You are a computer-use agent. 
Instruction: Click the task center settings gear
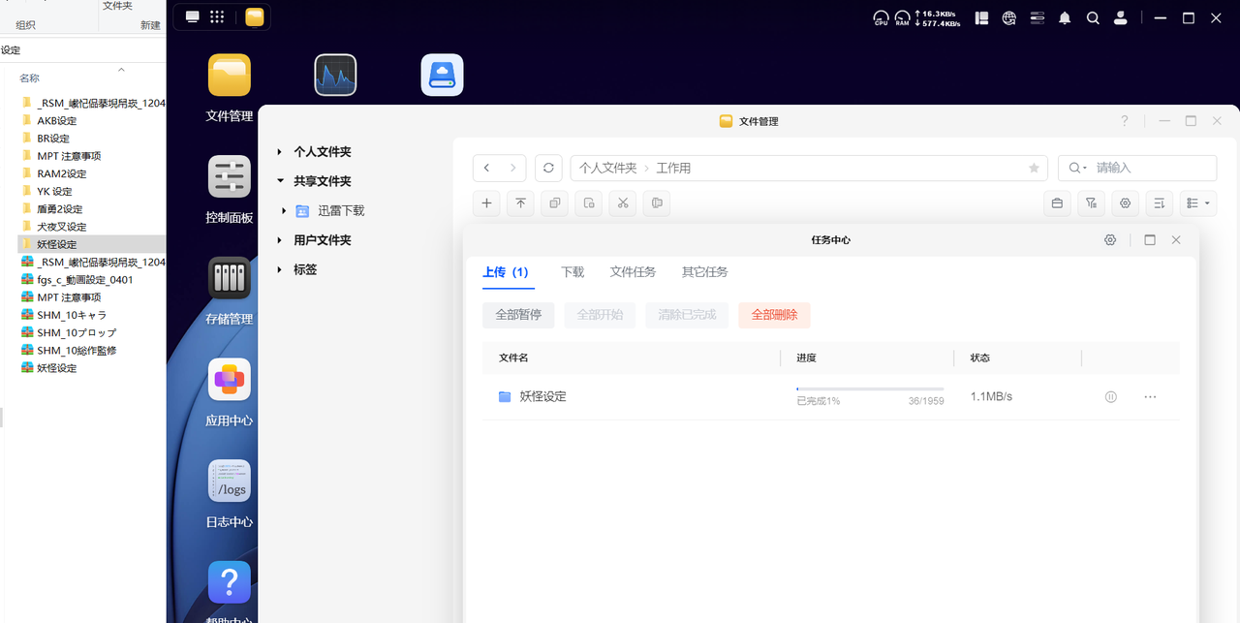point(1110,239)
